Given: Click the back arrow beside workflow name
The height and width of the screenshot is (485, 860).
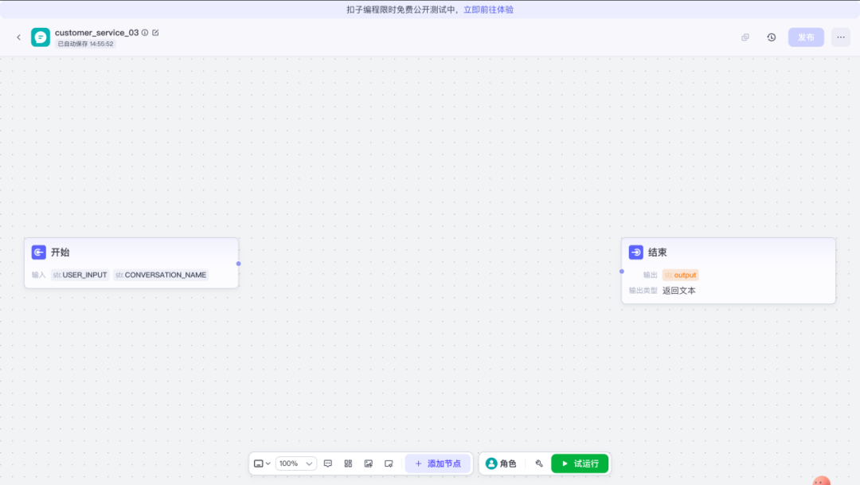Looking at the screenshot, I should (x=19, y=37).
